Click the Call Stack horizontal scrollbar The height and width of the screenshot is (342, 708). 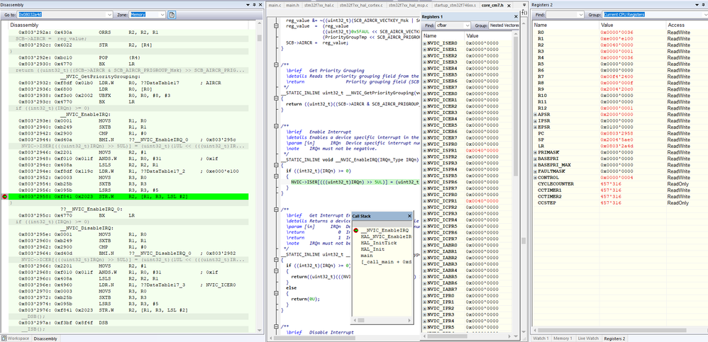point(382,320)
